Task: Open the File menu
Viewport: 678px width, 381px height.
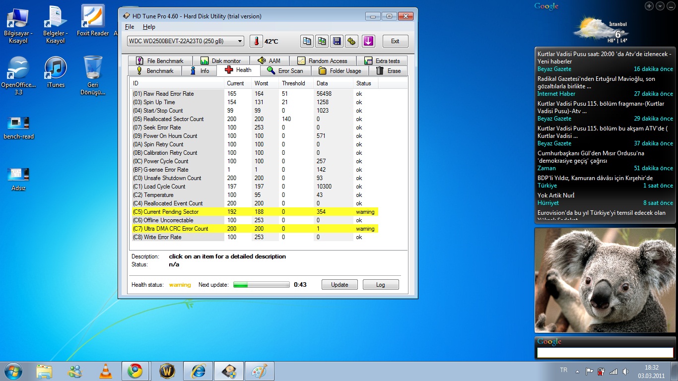Action: [130, 27]
